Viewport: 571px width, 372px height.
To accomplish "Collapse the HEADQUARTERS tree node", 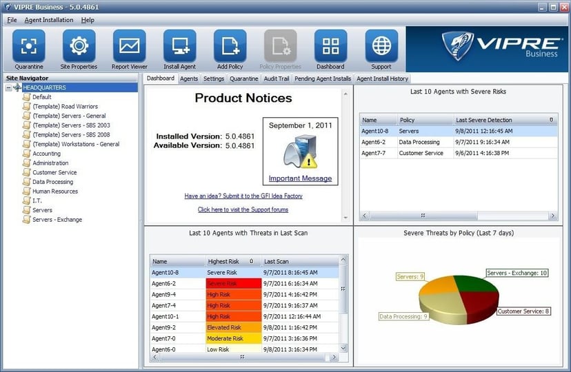I will pos(8,88).
